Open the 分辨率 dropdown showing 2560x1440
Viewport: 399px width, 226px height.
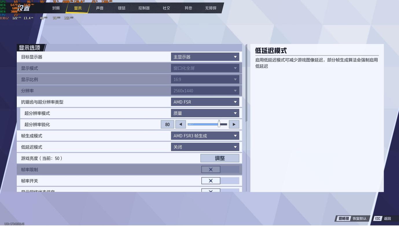205,91
